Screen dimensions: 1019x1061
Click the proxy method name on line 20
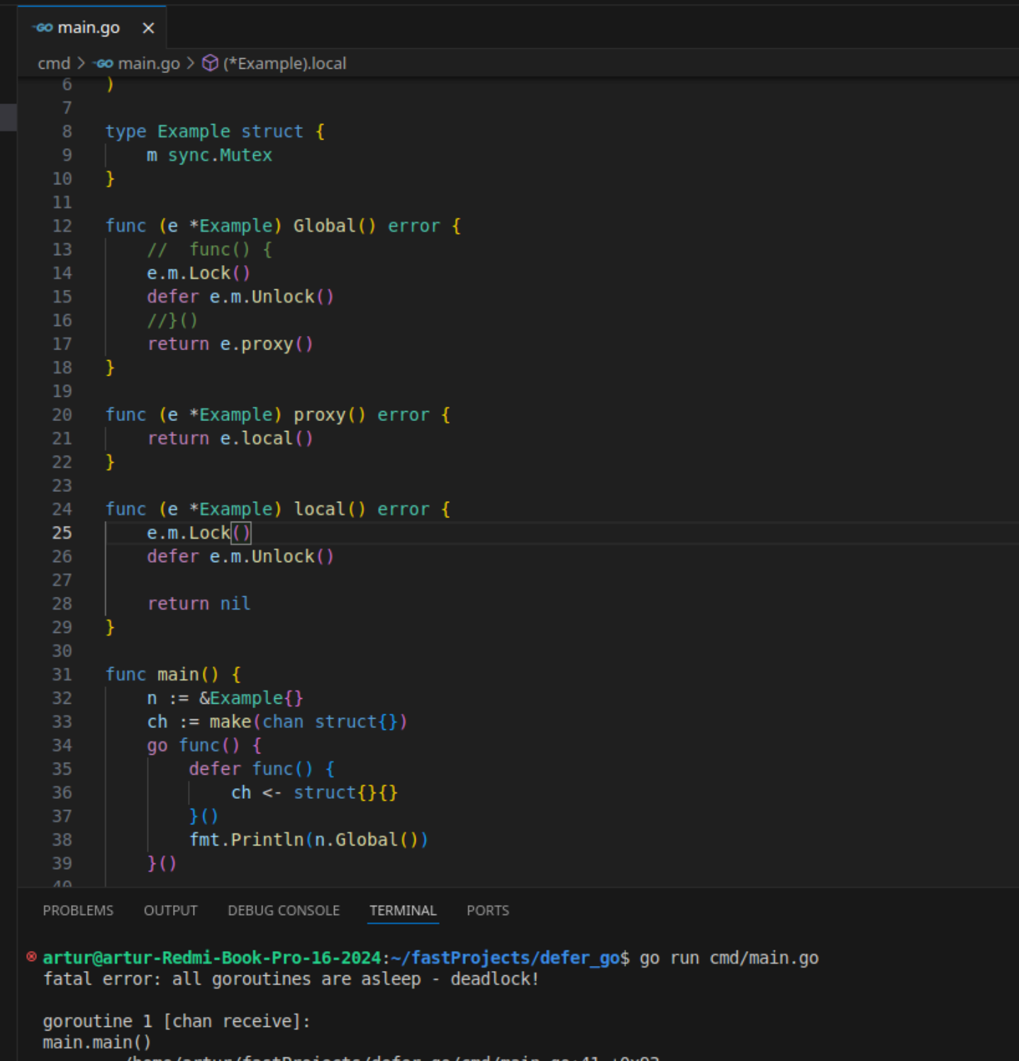pyautogui.click(x=320, y=415)
